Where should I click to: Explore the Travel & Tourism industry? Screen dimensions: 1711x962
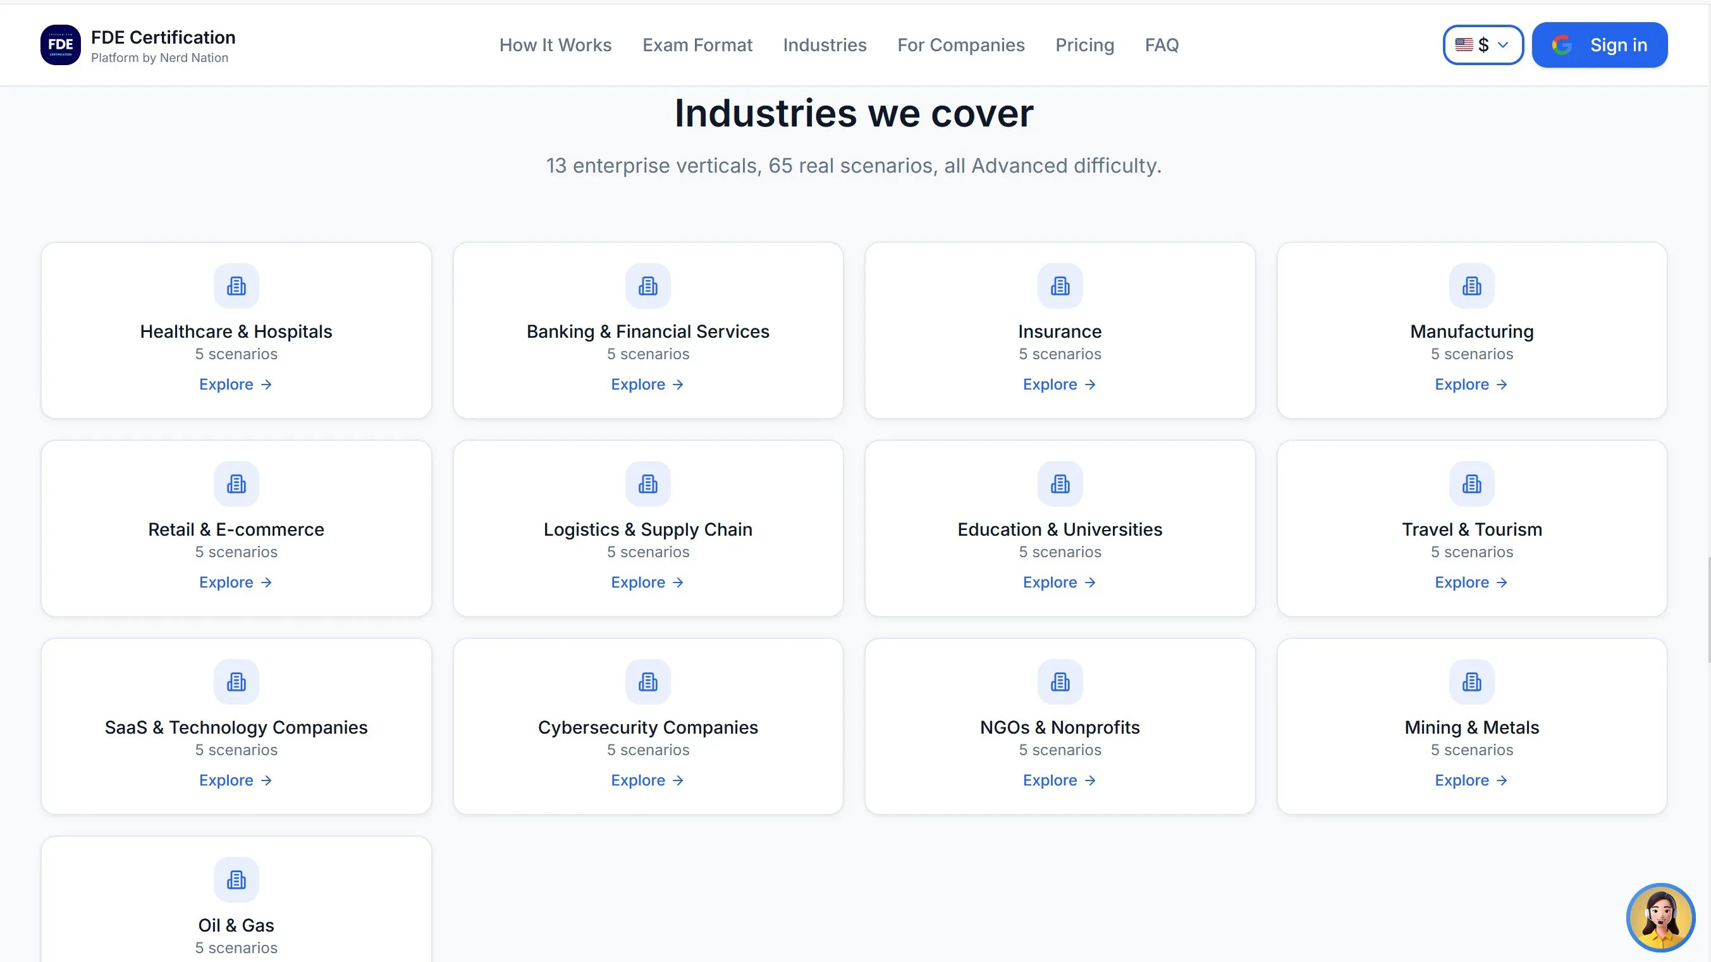click(1471, 583)
